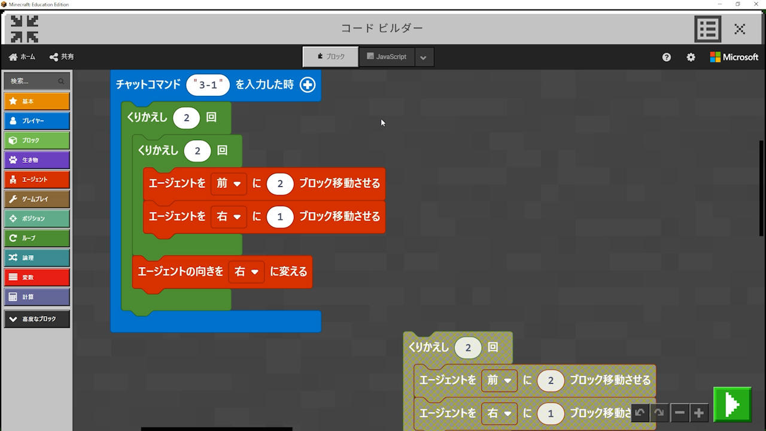Expand the 高度なブロック section
Screen dimensions: 766x431
(37, 319)
